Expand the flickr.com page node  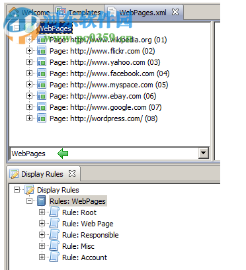pyautogui.click(x=29, y=51)
